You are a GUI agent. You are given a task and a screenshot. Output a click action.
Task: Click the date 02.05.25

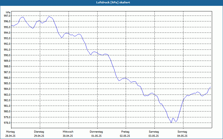click(125, 136)
